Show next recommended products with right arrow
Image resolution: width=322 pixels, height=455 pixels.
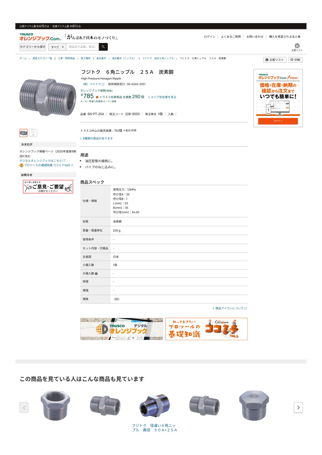pyautogui.click(x=298, y=407)
